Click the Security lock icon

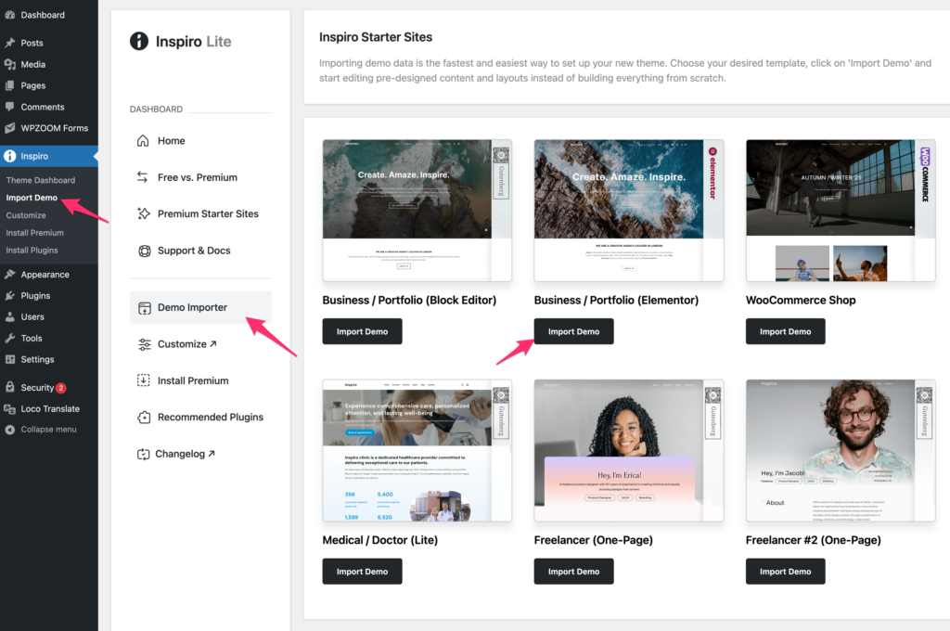pos(9,387)
